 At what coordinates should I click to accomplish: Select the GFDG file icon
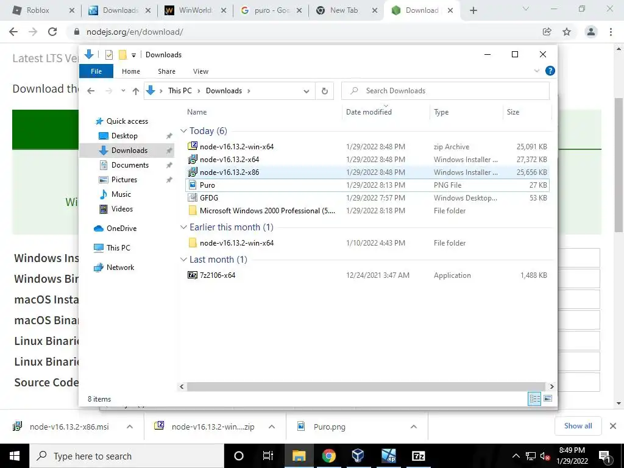pos(193,197)
